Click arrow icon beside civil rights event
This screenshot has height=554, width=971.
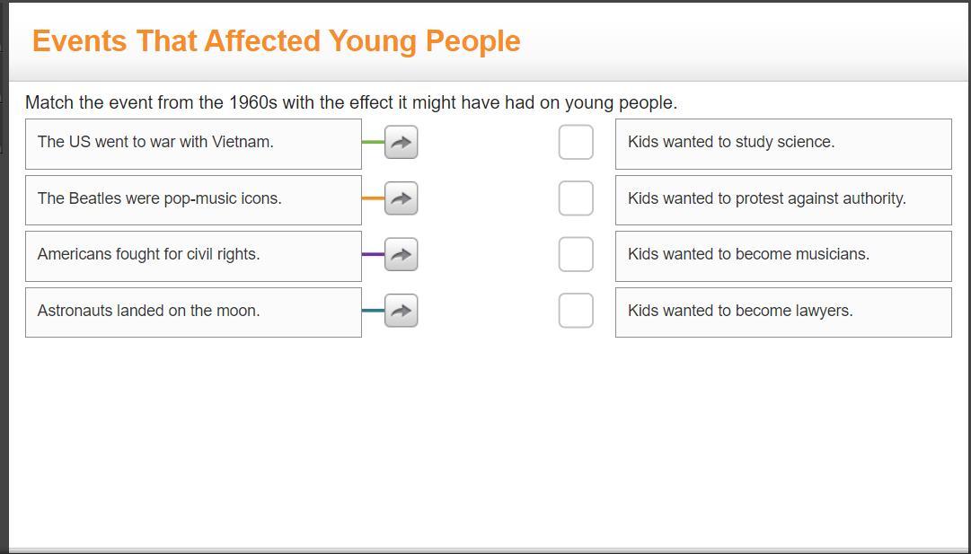(x=401, y=254)
